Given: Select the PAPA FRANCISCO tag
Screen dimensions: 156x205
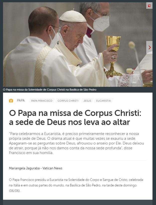Looking at the screenshot, I should [42, 101].
